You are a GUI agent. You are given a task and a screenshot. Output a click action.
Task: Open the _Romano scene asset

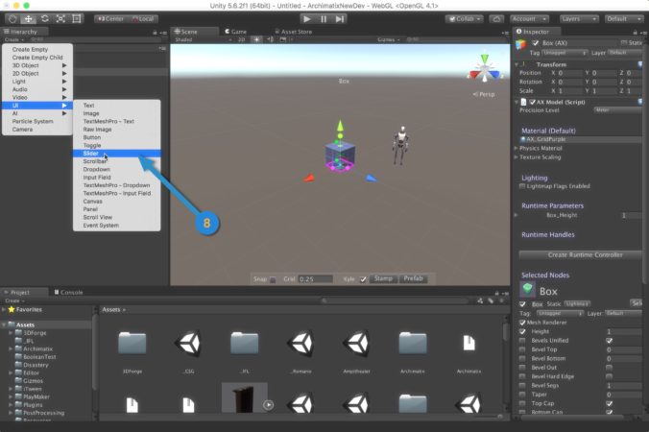coord(300,343)
